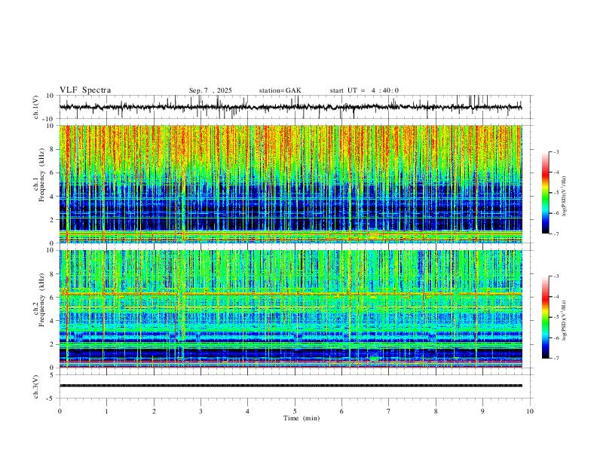The width and height of the screenshot is (597, 461).
Task: Click the "start UT = 4 :40: 0" text
Action: coord(364,90)
